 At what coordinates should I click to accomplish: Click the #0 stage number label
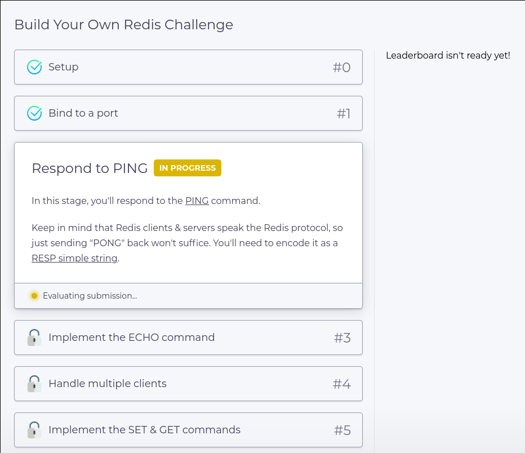coord(341,67)
